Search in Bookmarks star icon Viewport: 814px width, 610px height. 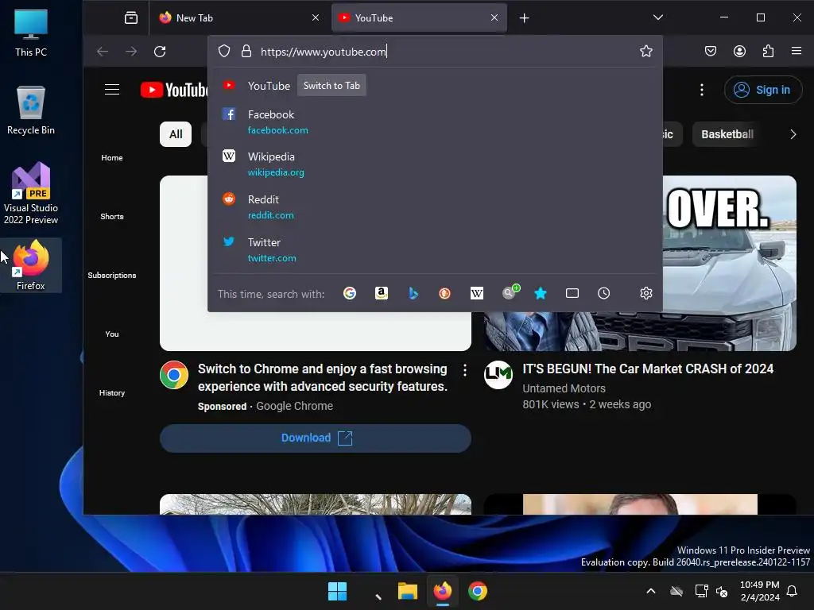click(541, 294)
